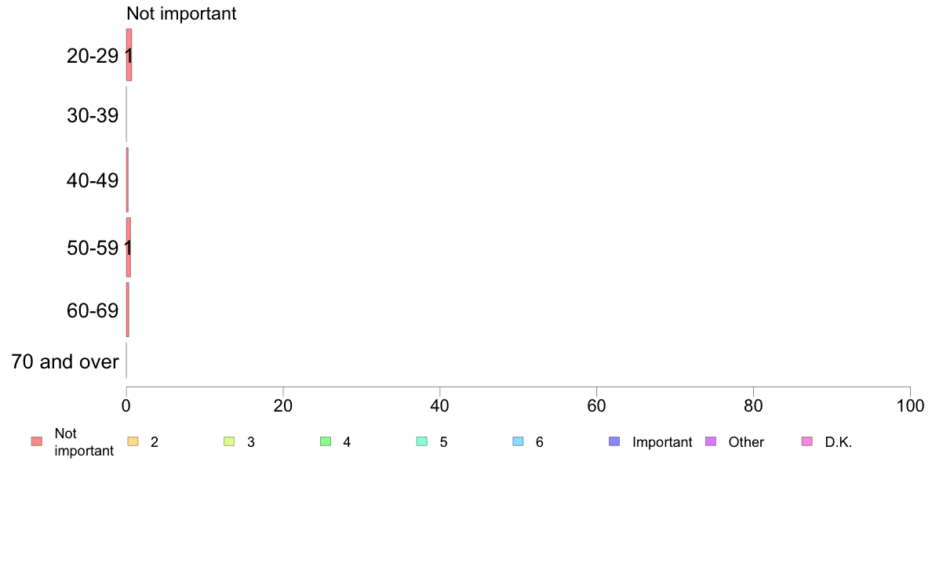Select the 50-59 age group bar
The width and height of the screenshot is (932, 577).
pos(129,247)
